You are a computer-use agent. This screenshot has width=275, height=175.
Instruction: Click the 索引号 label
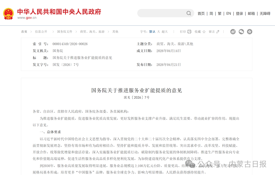[x=40, y=44]
